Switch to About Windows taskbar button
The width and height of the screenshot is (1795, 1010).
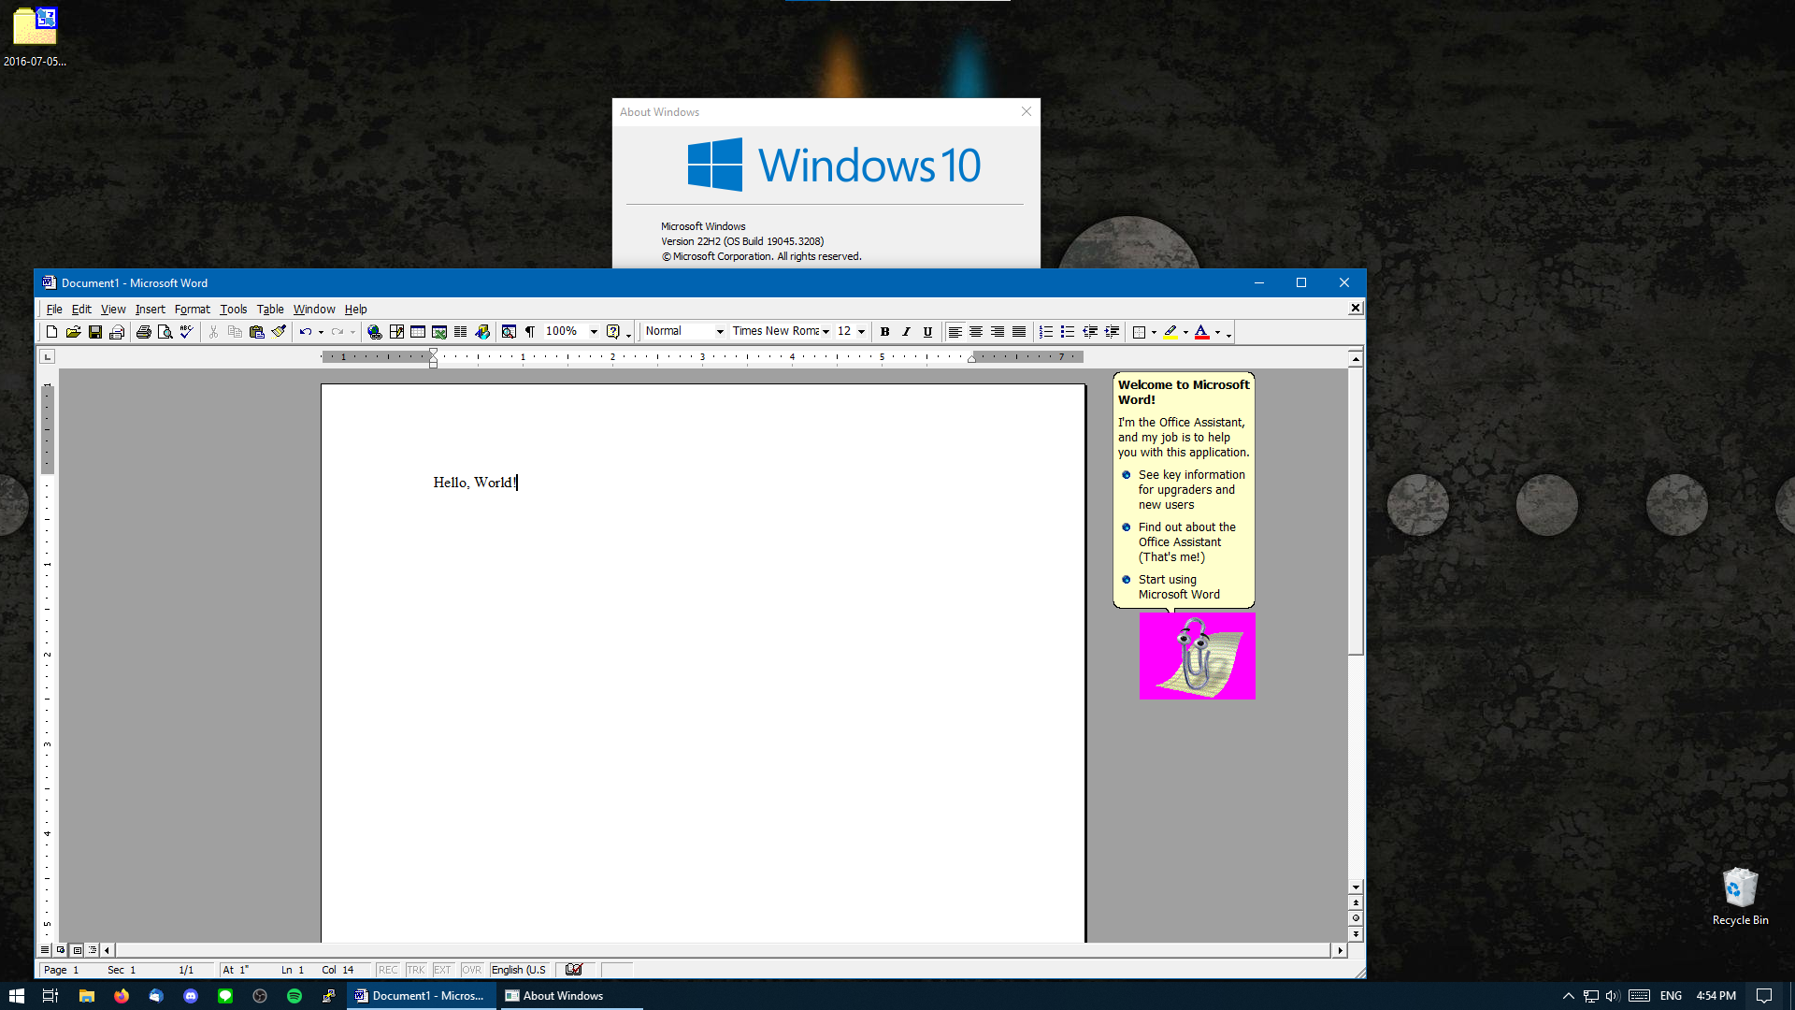[x=569, y=996]
